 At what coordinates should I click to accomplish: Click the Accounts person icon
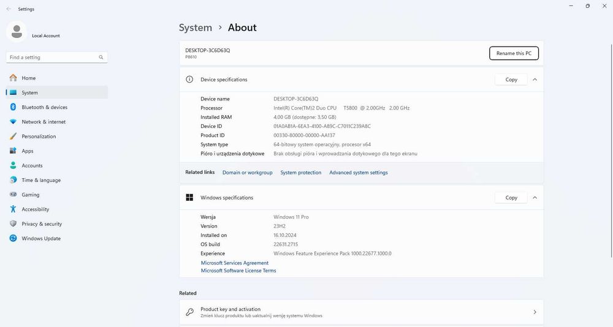pos(13,165)
